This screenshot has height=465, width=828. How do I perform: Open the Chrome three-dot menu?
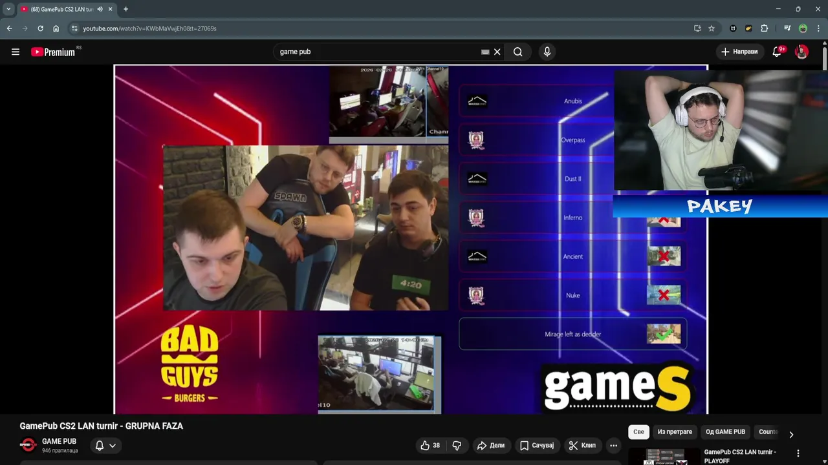coord(818,28)
